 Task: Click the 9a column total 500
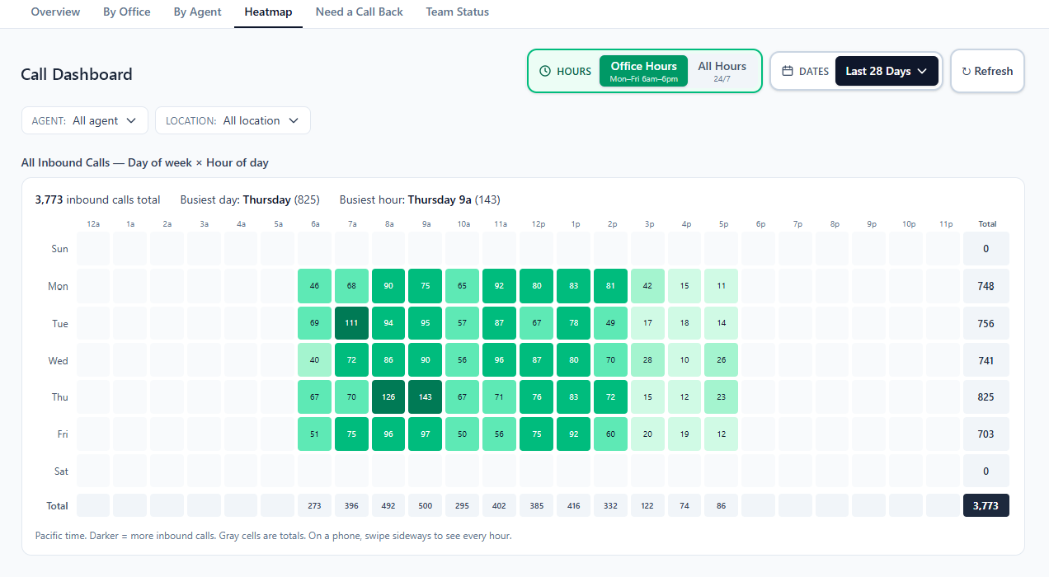tap(426, 505)
